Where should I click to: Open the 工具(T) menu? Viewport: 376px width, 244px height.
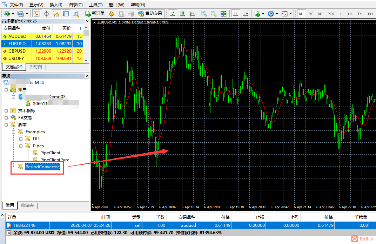pos(96,5)
